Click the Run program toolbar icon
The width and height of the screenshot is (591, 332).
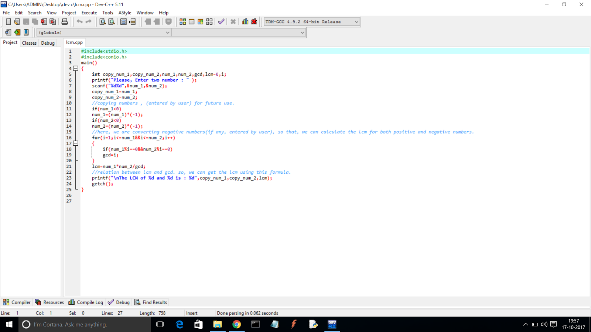pyautogui.click(x=191, y=22)
